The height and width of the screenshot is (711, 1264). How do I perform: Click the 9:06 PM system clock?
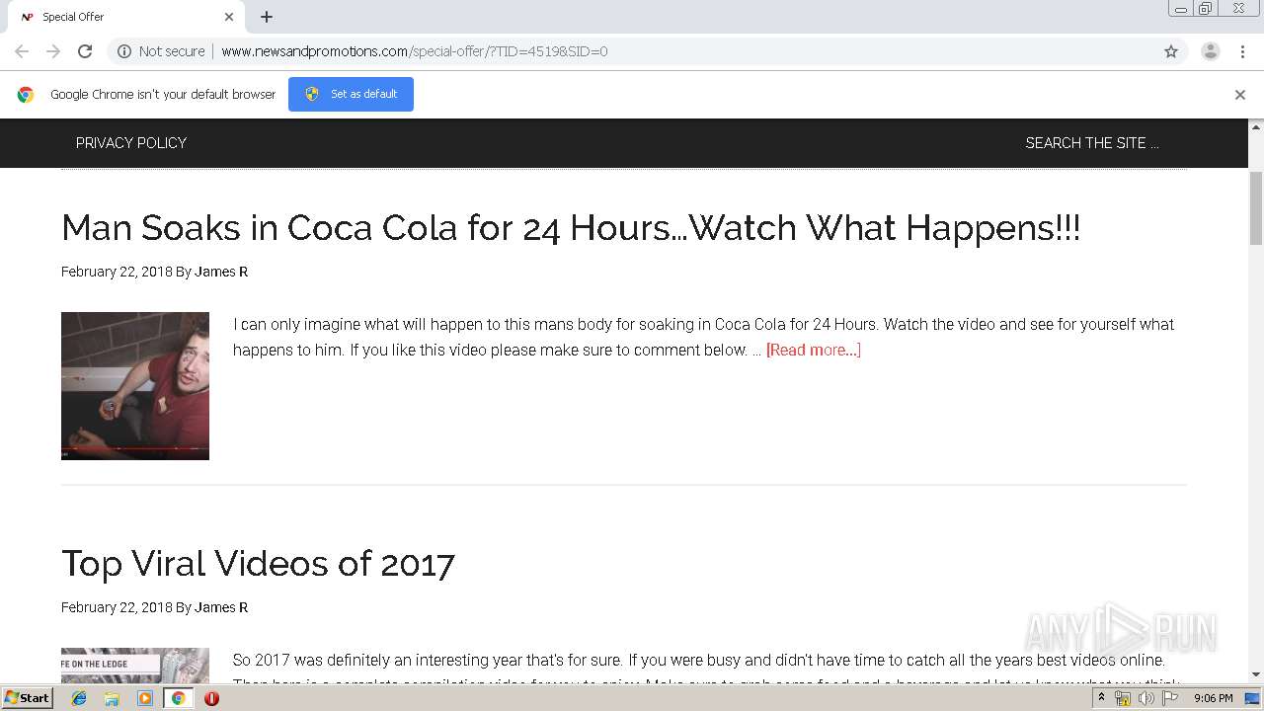coord(1213,698)
